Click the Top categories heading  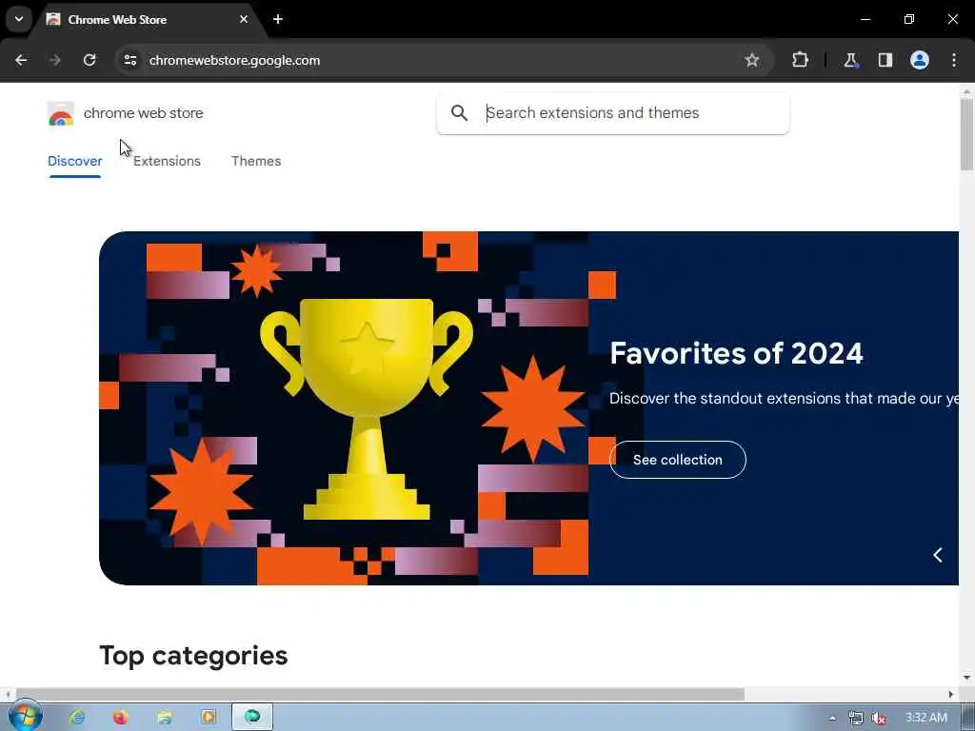click(x=193, y=657)
